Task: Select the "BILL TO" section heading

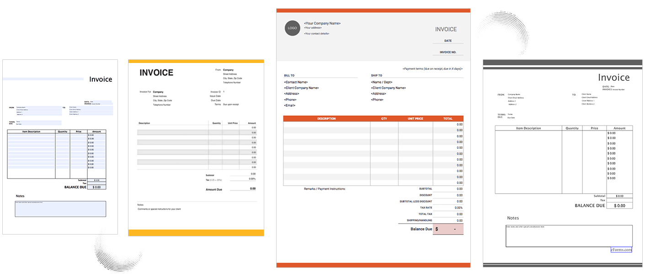Action: (x=289, y=76)
